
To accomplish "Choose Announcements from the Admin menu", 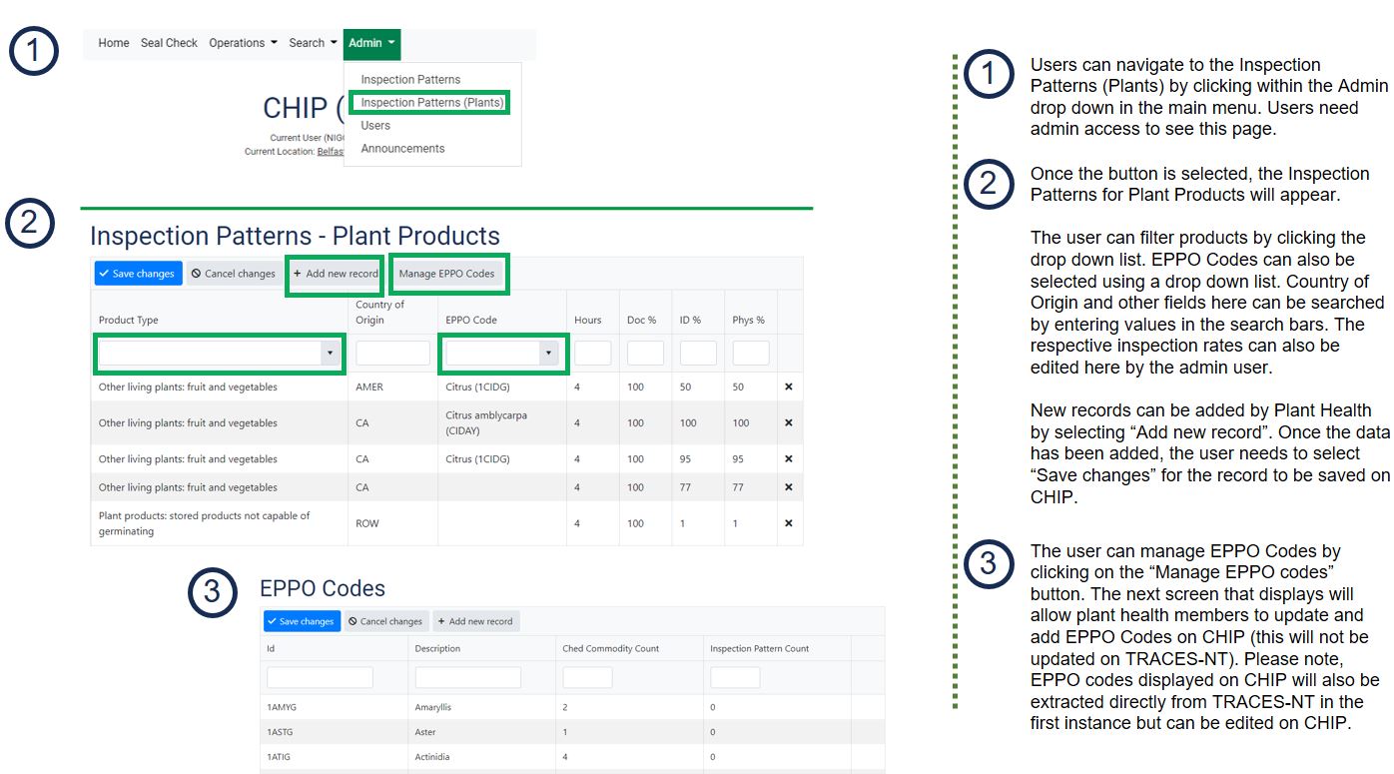I will [x=402, y=148].
